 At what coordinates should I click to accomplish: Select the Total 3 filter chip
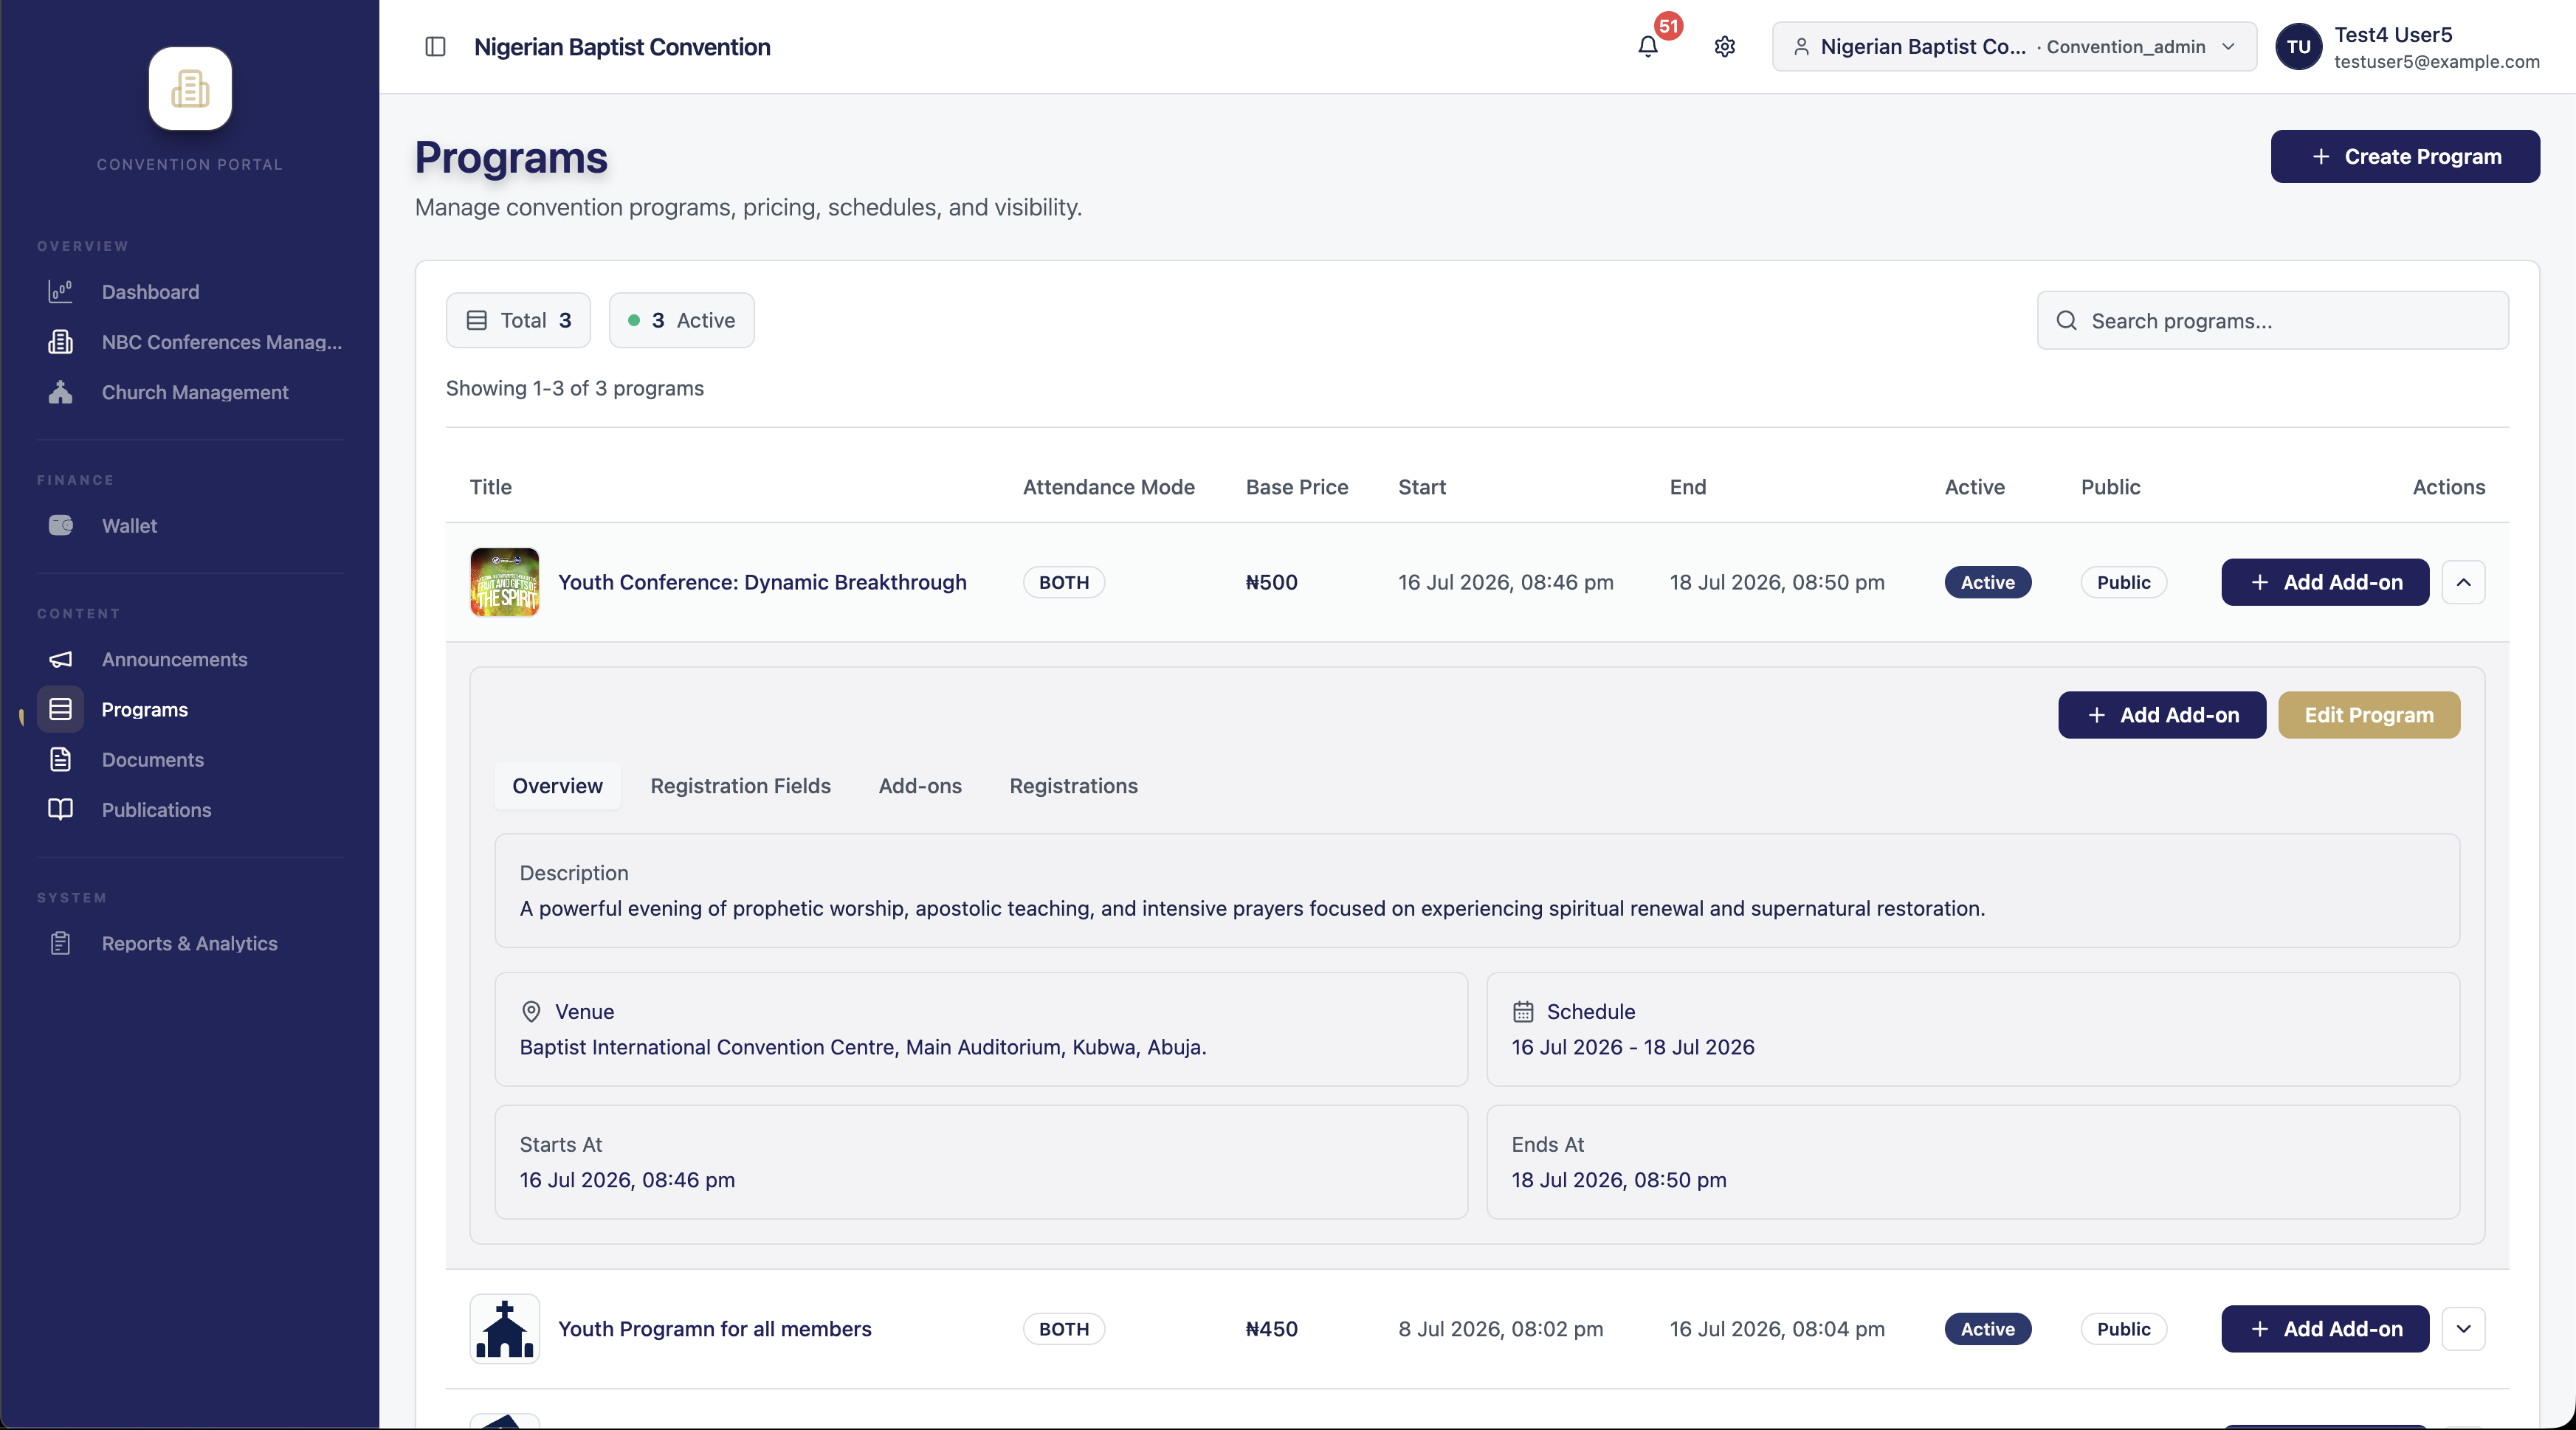518,320
